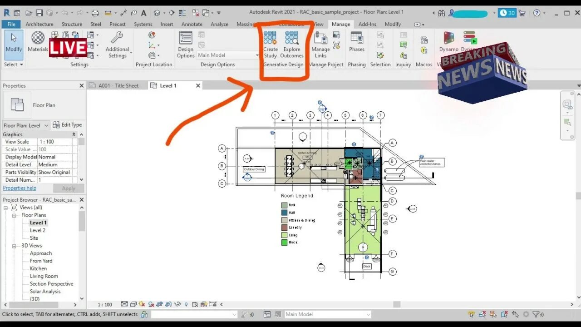
Task: Collapse the Views (all) tree node
Action: click(6, 208)
